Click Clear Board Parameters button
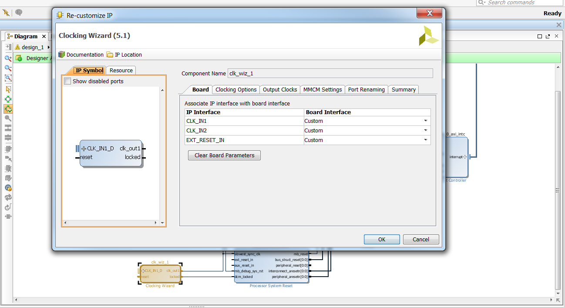Screen dimensions: 565x308 pyautogui.click(x=224, y=156)
